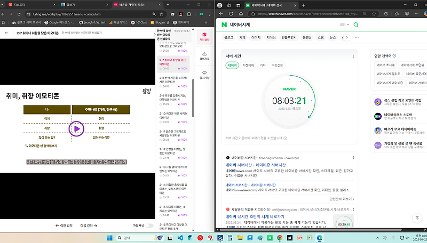This screenshot has width=427, height=243.
Task: Open the 강의자료 download icon
Action: (204, 56)
